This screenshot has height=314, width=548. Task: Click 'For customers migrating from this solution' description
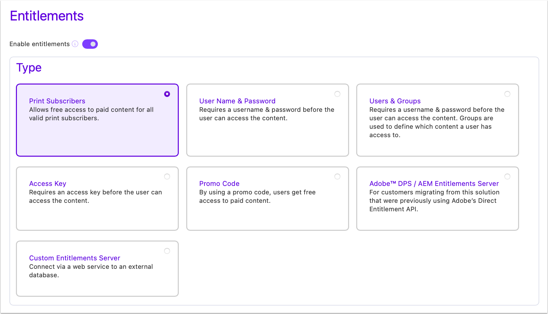[x=435, y=201]
